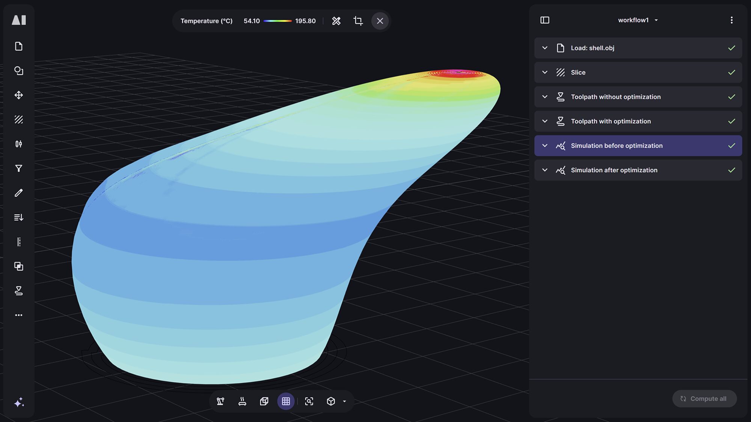This screenshot has width=751, height=422.
Task: Click the fit-to-view focus icon
Action: click(309, 401)
